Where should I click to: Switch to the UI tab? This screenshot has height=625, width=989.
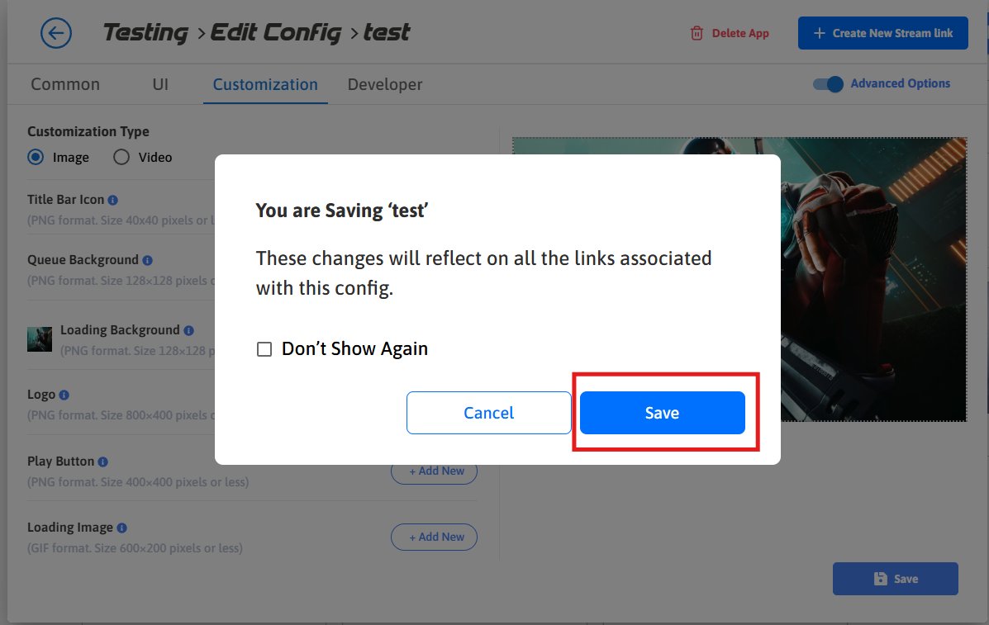pos(160,84)
